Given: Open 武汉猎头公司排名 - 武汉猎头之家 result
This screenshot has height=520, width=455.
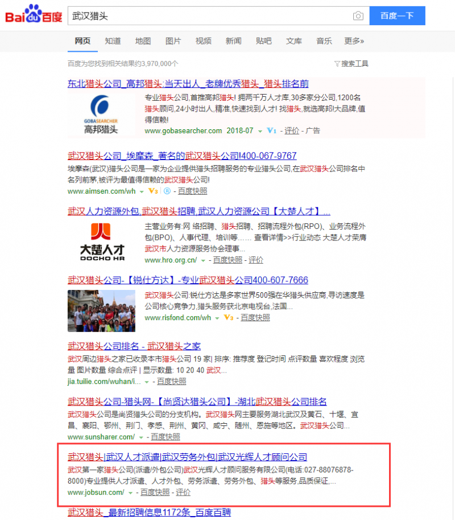Looking at the screenshot, I should pos(134,346).
